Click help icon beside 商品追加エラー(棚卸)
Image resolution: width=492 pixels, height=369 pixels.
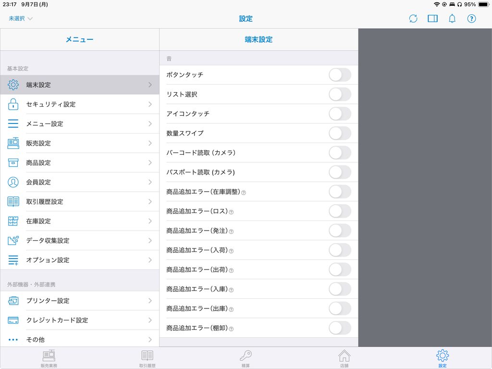coord(231,329)
